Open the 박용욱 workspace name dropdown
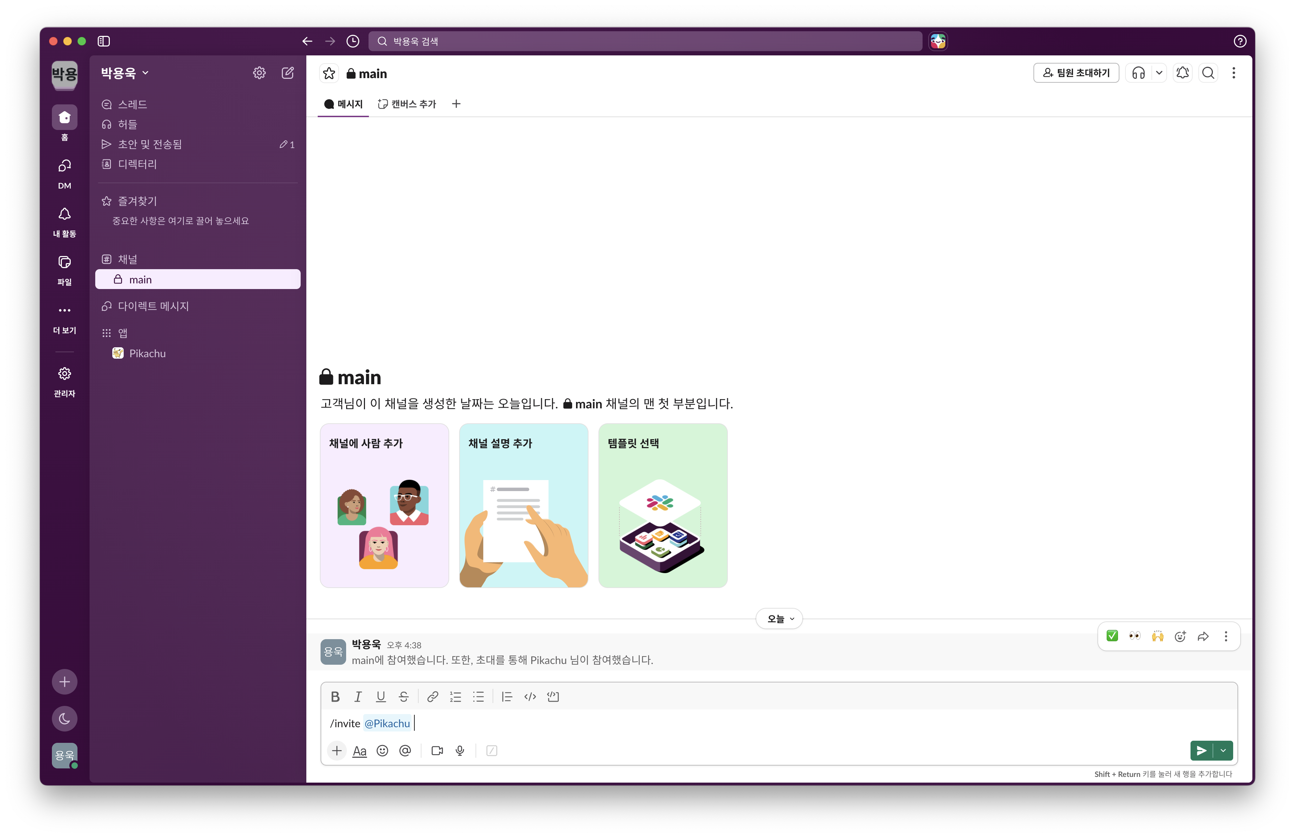 pos(125,73)
